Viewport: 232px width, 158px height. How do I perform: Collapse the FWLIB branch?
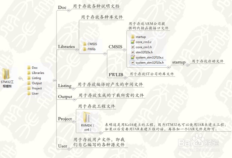coord(125,78)
